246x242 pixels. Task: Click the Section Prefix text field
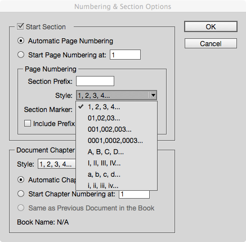[95, 81]
